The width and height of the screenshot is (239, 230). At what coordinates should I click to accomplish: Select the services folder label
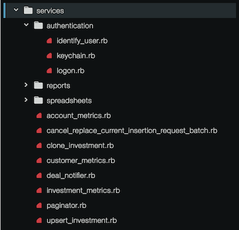point(50,11)
